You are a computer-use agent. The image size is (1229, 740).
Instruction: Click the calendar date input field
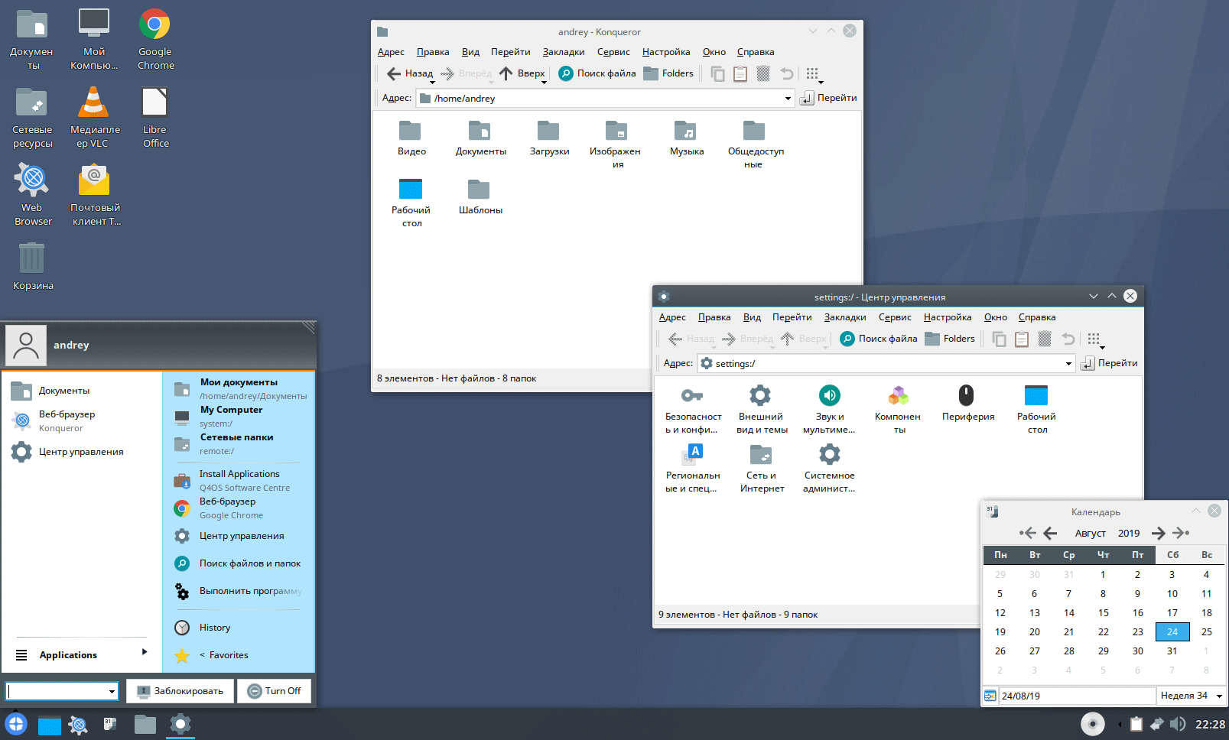(1076, 696)
